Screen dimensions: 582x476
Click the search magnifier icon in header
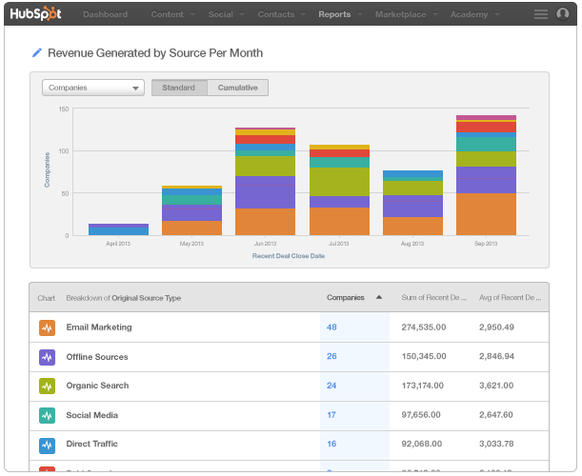(x=562, y=14)
